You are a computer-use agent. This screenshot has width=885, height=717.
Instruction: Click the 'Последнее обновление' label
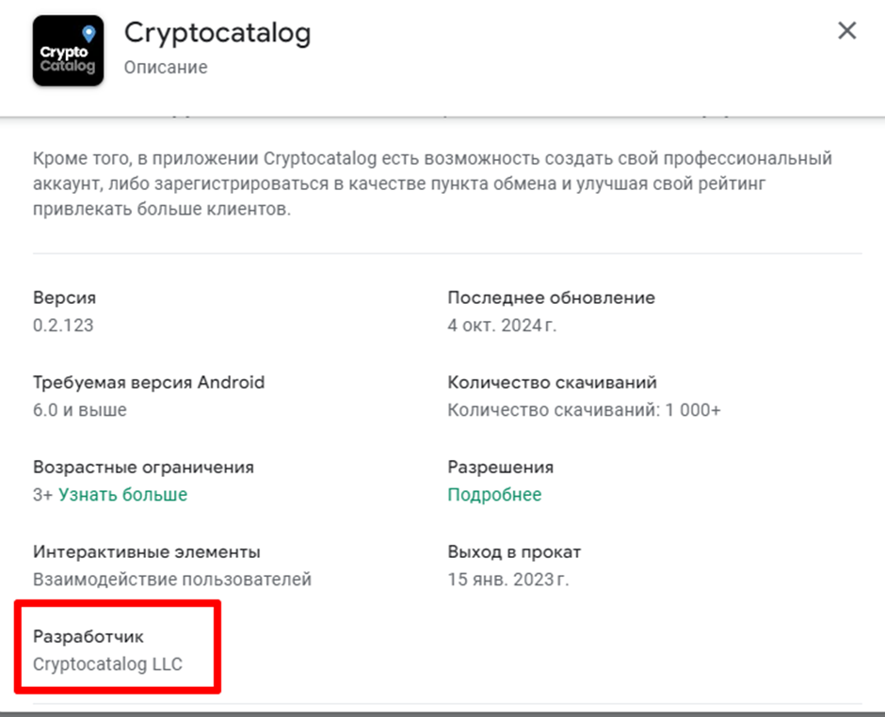click(551, 298)
